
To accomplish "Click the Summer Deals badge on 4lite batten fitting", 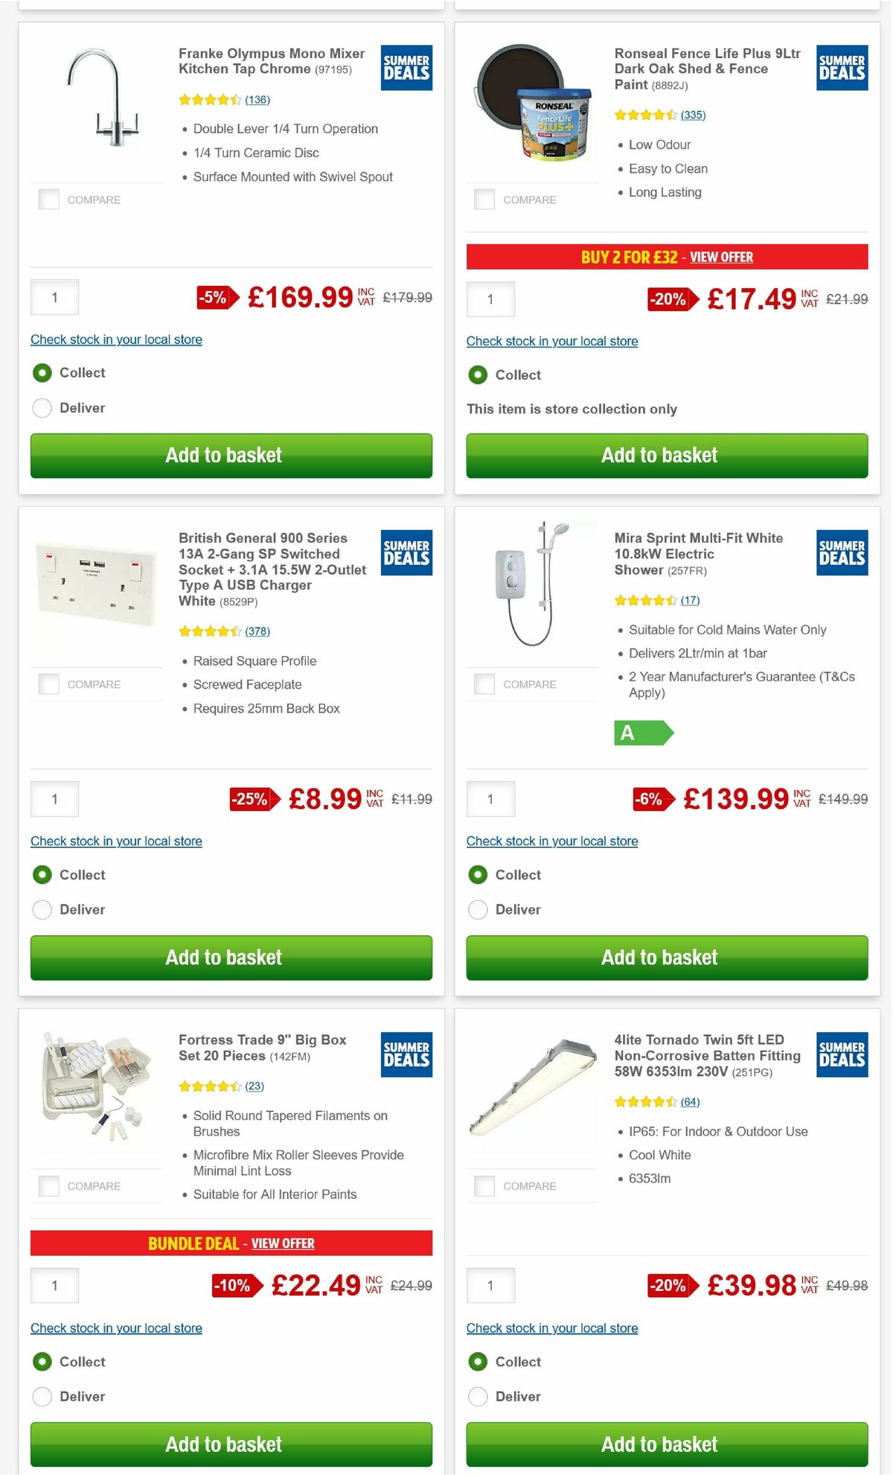I will [x=842, y=1054].
